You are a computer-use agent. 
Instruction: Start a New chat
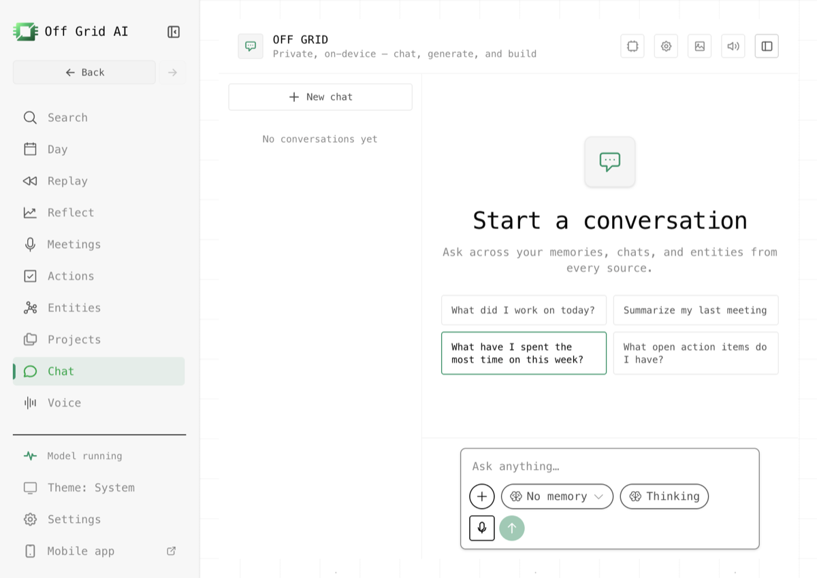coord(320,97)
